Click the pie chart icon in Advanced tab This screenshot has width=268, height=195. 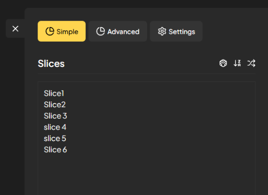coord(100,32)
